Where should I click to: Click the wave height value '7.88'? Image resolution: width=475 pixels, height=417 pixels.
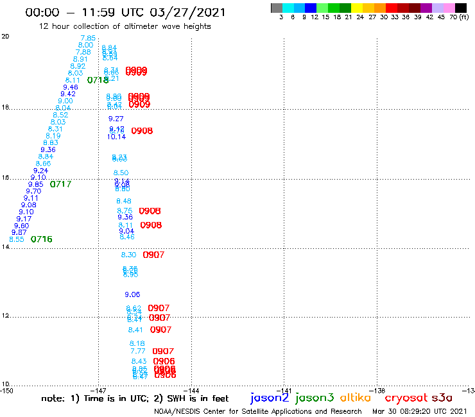click(83, 52)
